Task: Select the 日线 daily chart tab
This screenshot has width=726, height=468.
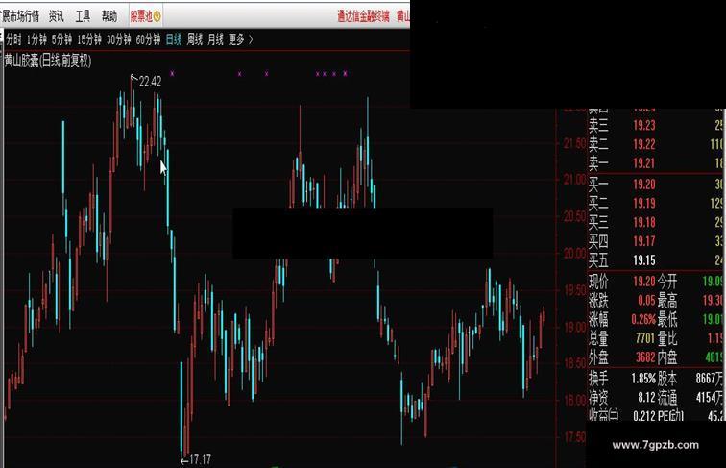Action: click(x=174, y=39)
